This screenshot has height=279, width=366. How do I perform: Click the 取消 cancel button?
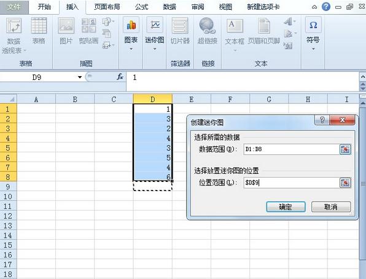tap(331, 207)
